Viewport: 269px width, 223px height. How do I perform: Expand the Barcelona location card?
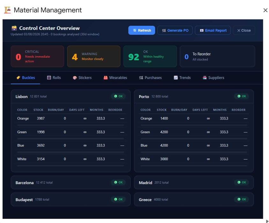(70, 182)
